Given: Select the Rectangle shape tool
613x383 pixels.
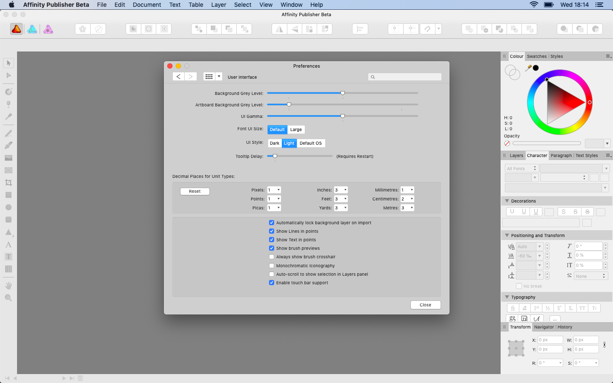Looking at the screenshot, I should tap(9, 195).
